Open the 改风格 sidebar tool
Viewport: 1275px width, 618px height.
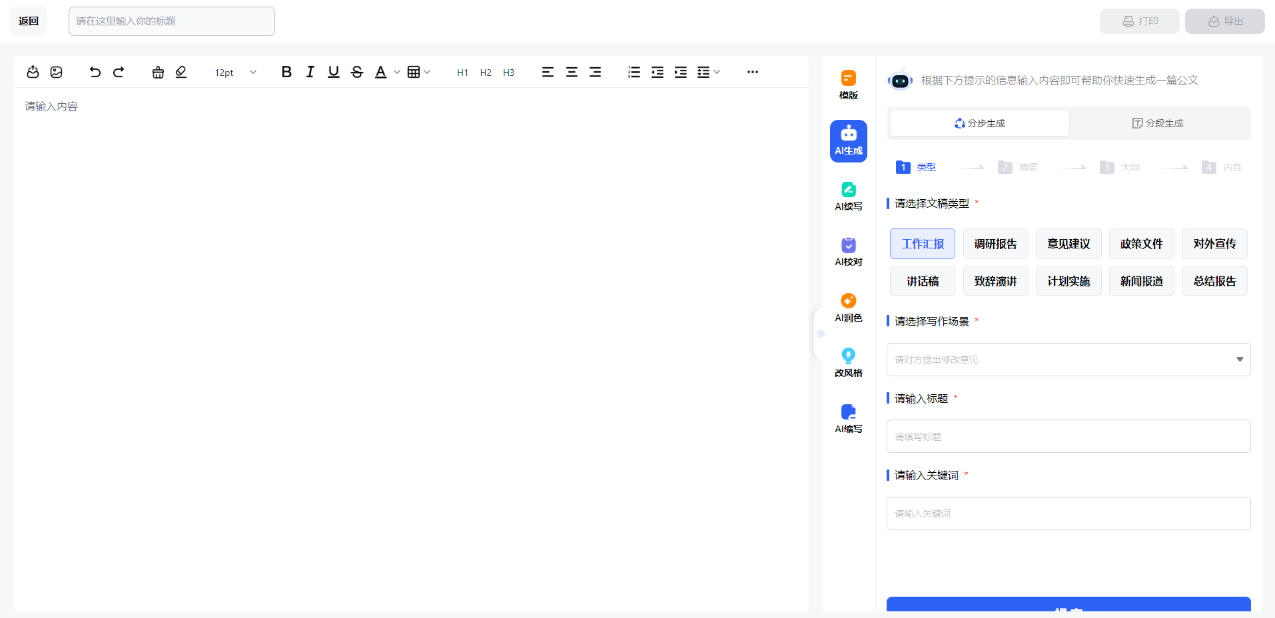pyautogui.click(x=848, y=363)
